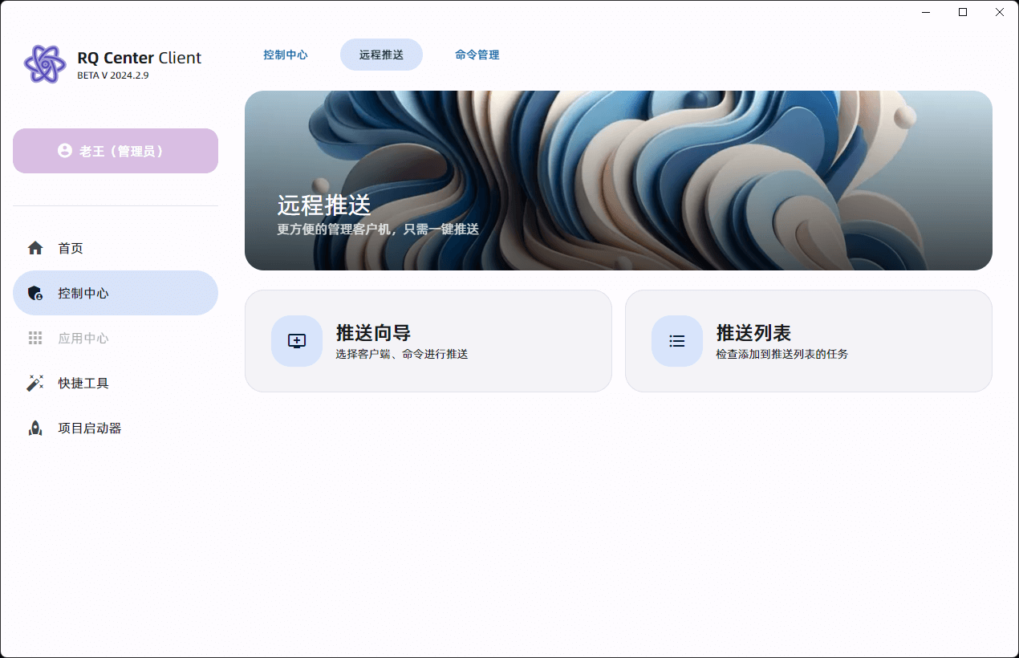1019x658 pixels.
Task: Launch 项目启动器 using its rocket icon
Action: point(35,428)
